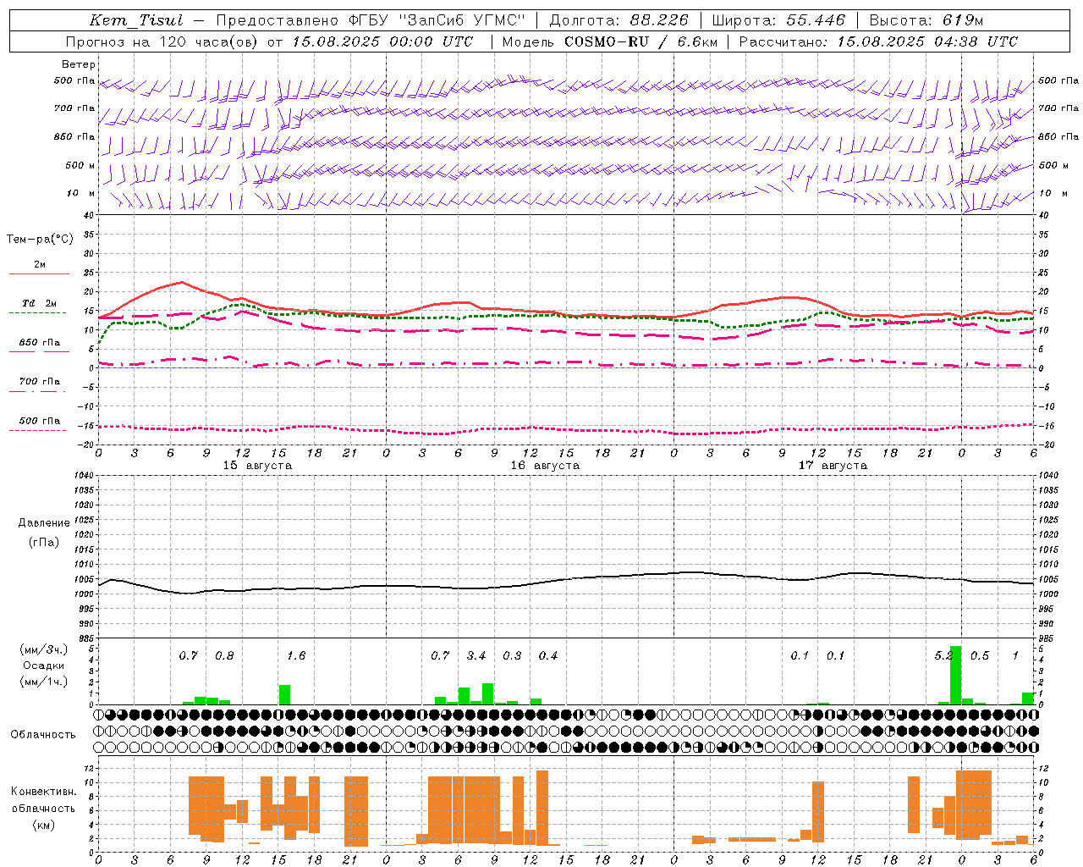Viewport: 1083px width, 867px height.
Task: Click the "(гПа)" pressure unit label
Action: 43,542
